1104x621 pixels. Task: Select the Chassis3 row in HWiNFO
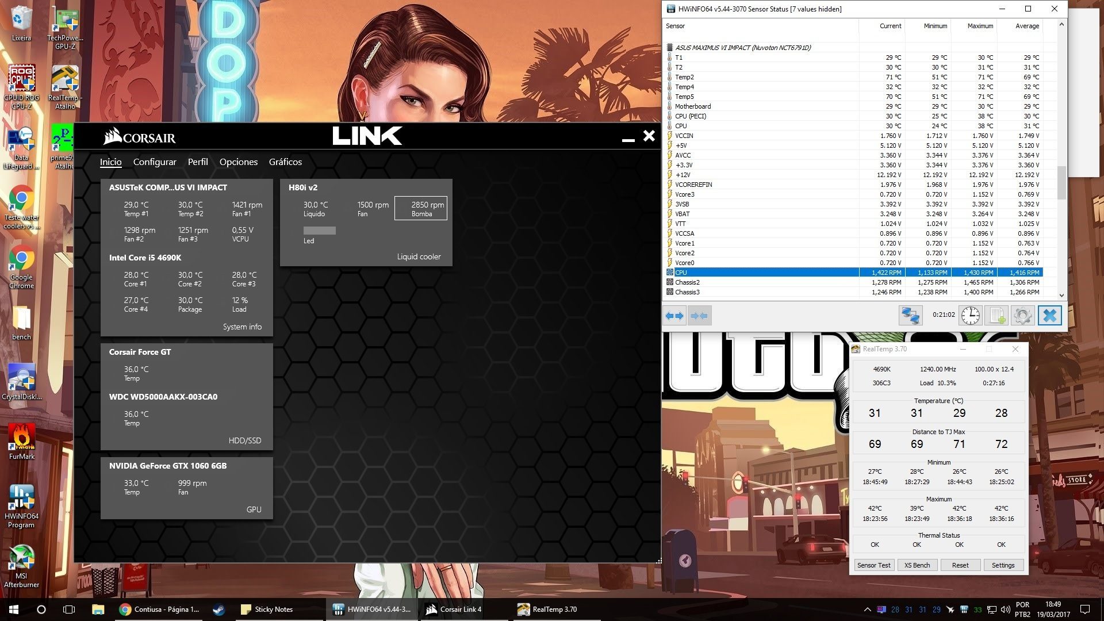853,292
